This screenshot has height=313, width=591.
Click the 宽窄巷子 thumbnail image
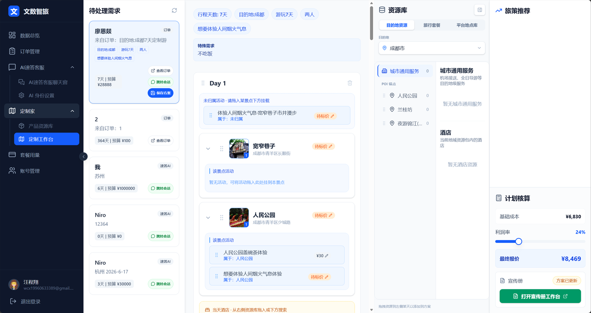click(x=239, y=149)
